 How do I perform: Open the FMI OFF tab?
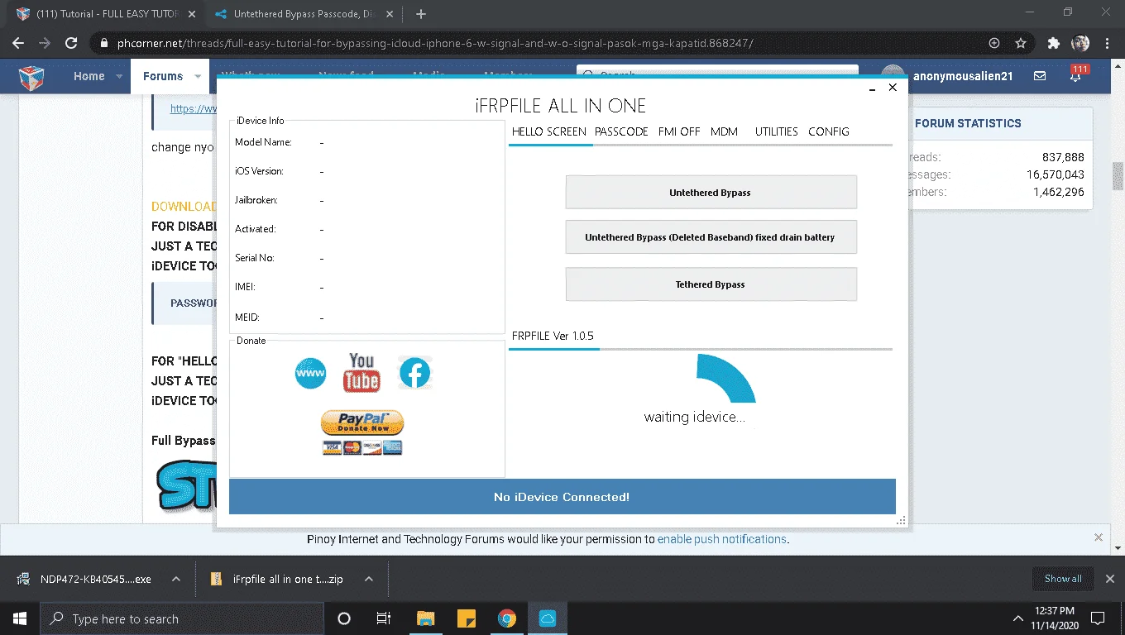(x=679, y=131)
